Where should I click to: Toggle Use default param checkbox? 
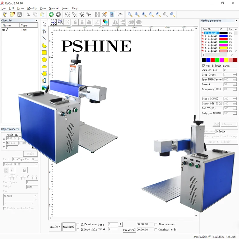point(204,66)
